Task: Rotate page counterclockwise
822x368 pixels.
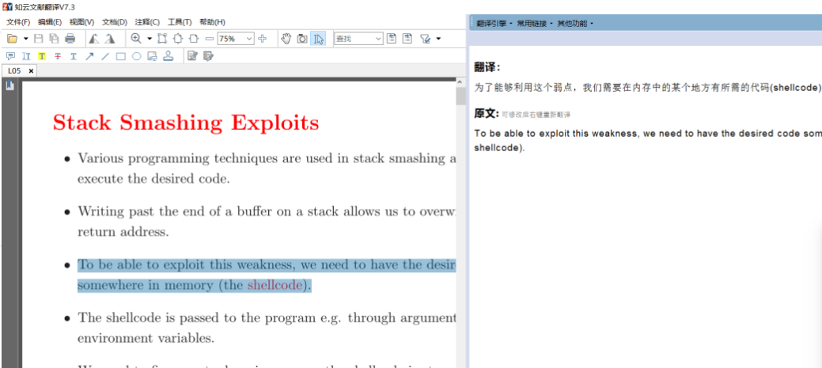Action: point(93,38)
